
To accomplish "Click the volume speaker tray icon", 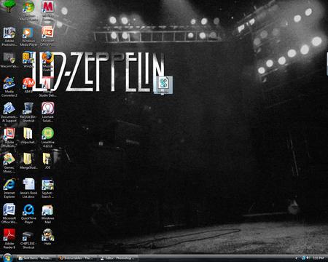I will [308, 258].
